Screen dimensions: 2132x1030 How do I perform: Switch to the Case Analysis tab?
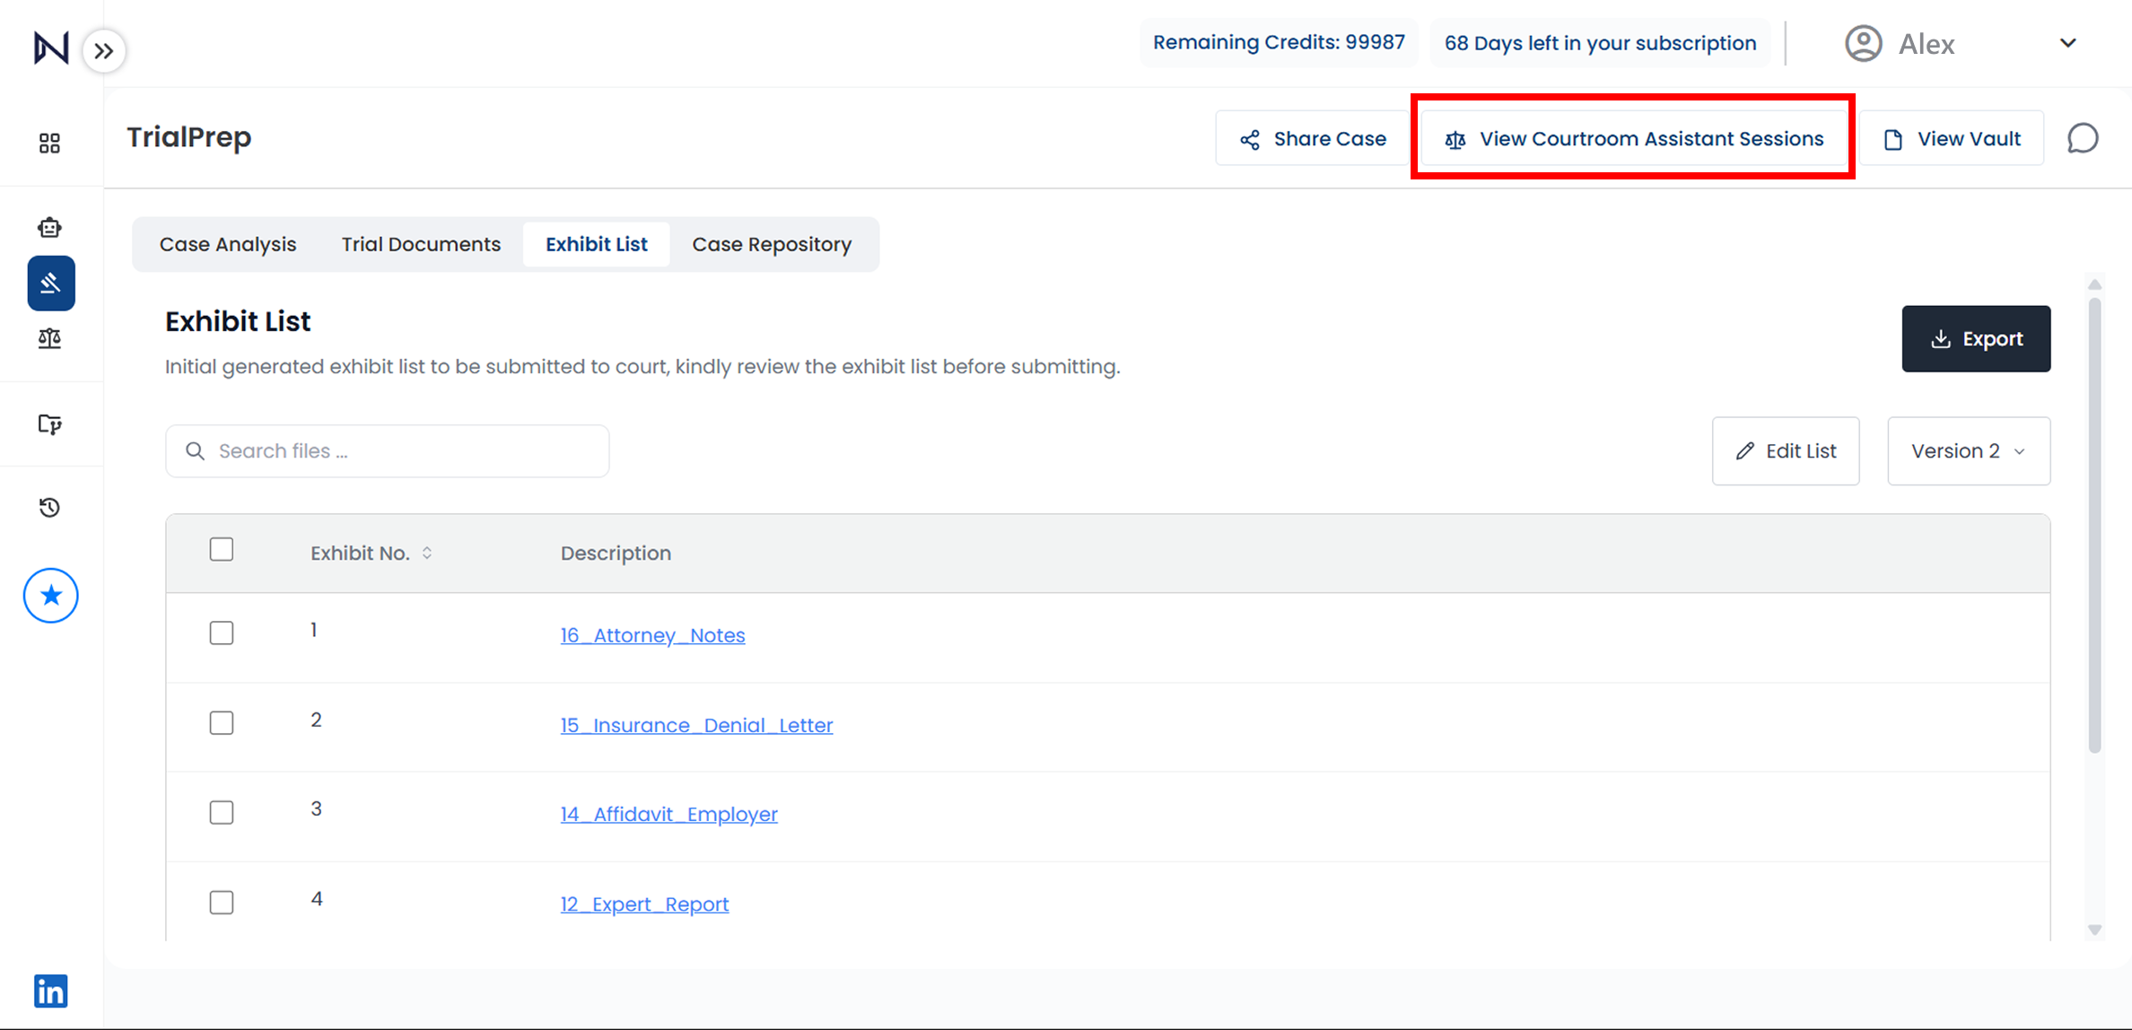coord(228,244)
